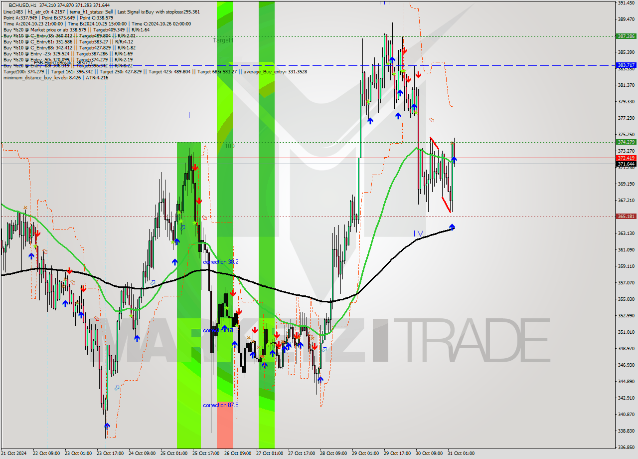Click the 359.110 price axis value
This screenshot has width=638, height=459.
(626, 266)
